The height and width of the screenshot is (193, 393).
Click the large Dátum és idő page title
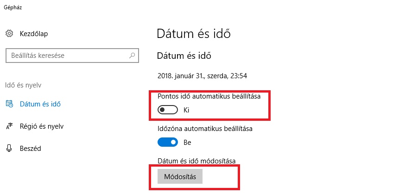pyautogui.click(x=194, y=34)
